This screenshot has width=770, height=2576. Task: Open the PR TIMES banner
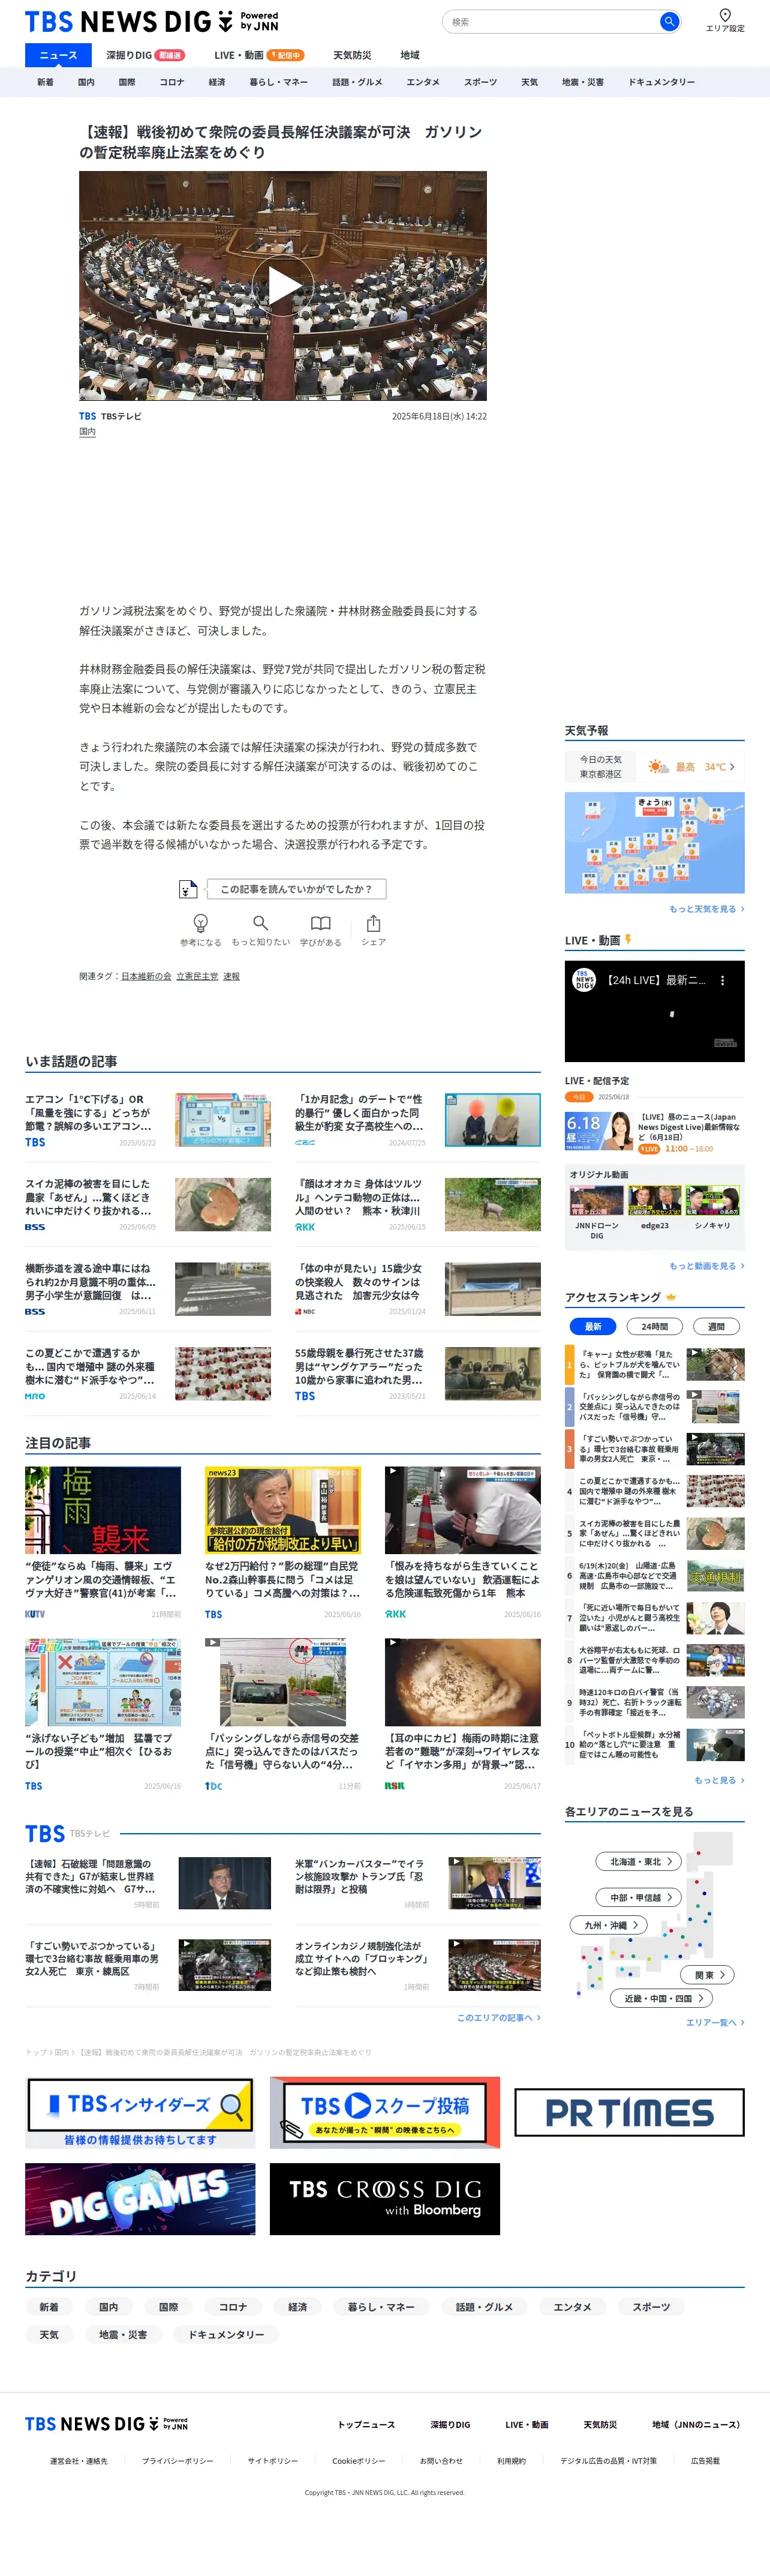(x=629, y=2112)
